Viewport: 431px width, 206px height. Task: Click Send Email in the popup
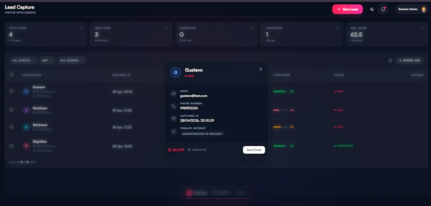pyautogui.click(x=254, y=150)
